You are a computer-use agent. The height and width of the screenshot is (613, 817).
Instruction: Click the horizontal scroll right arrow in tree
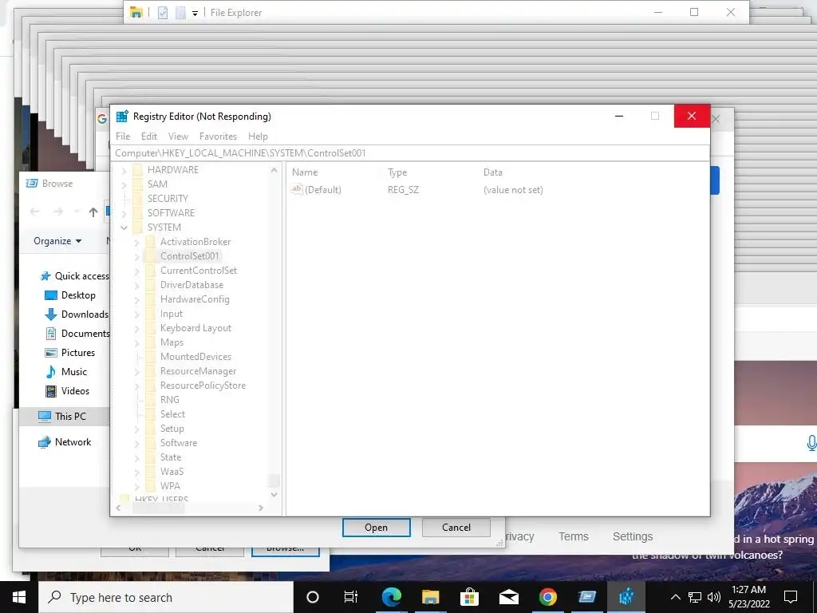coord(261,508)
